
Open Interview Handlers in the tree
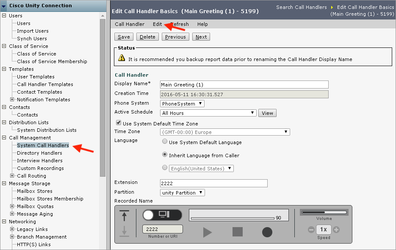pyautogui.click(x=40, y=161)
